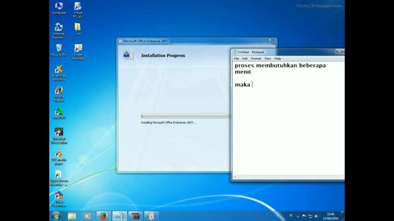Open the Virtual PC desktop shortcut

78,10
